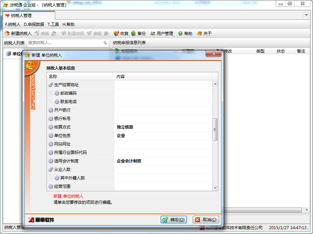Click the gear icon beside 核算方式
This screenshot has width=313, height=234.
point(51,127)
